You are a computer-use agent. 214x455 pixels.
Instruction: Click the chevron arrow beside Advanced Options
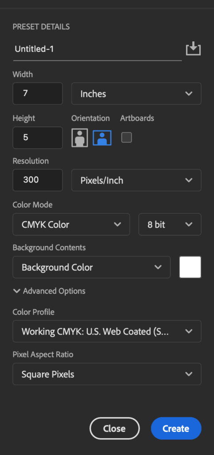17,291
